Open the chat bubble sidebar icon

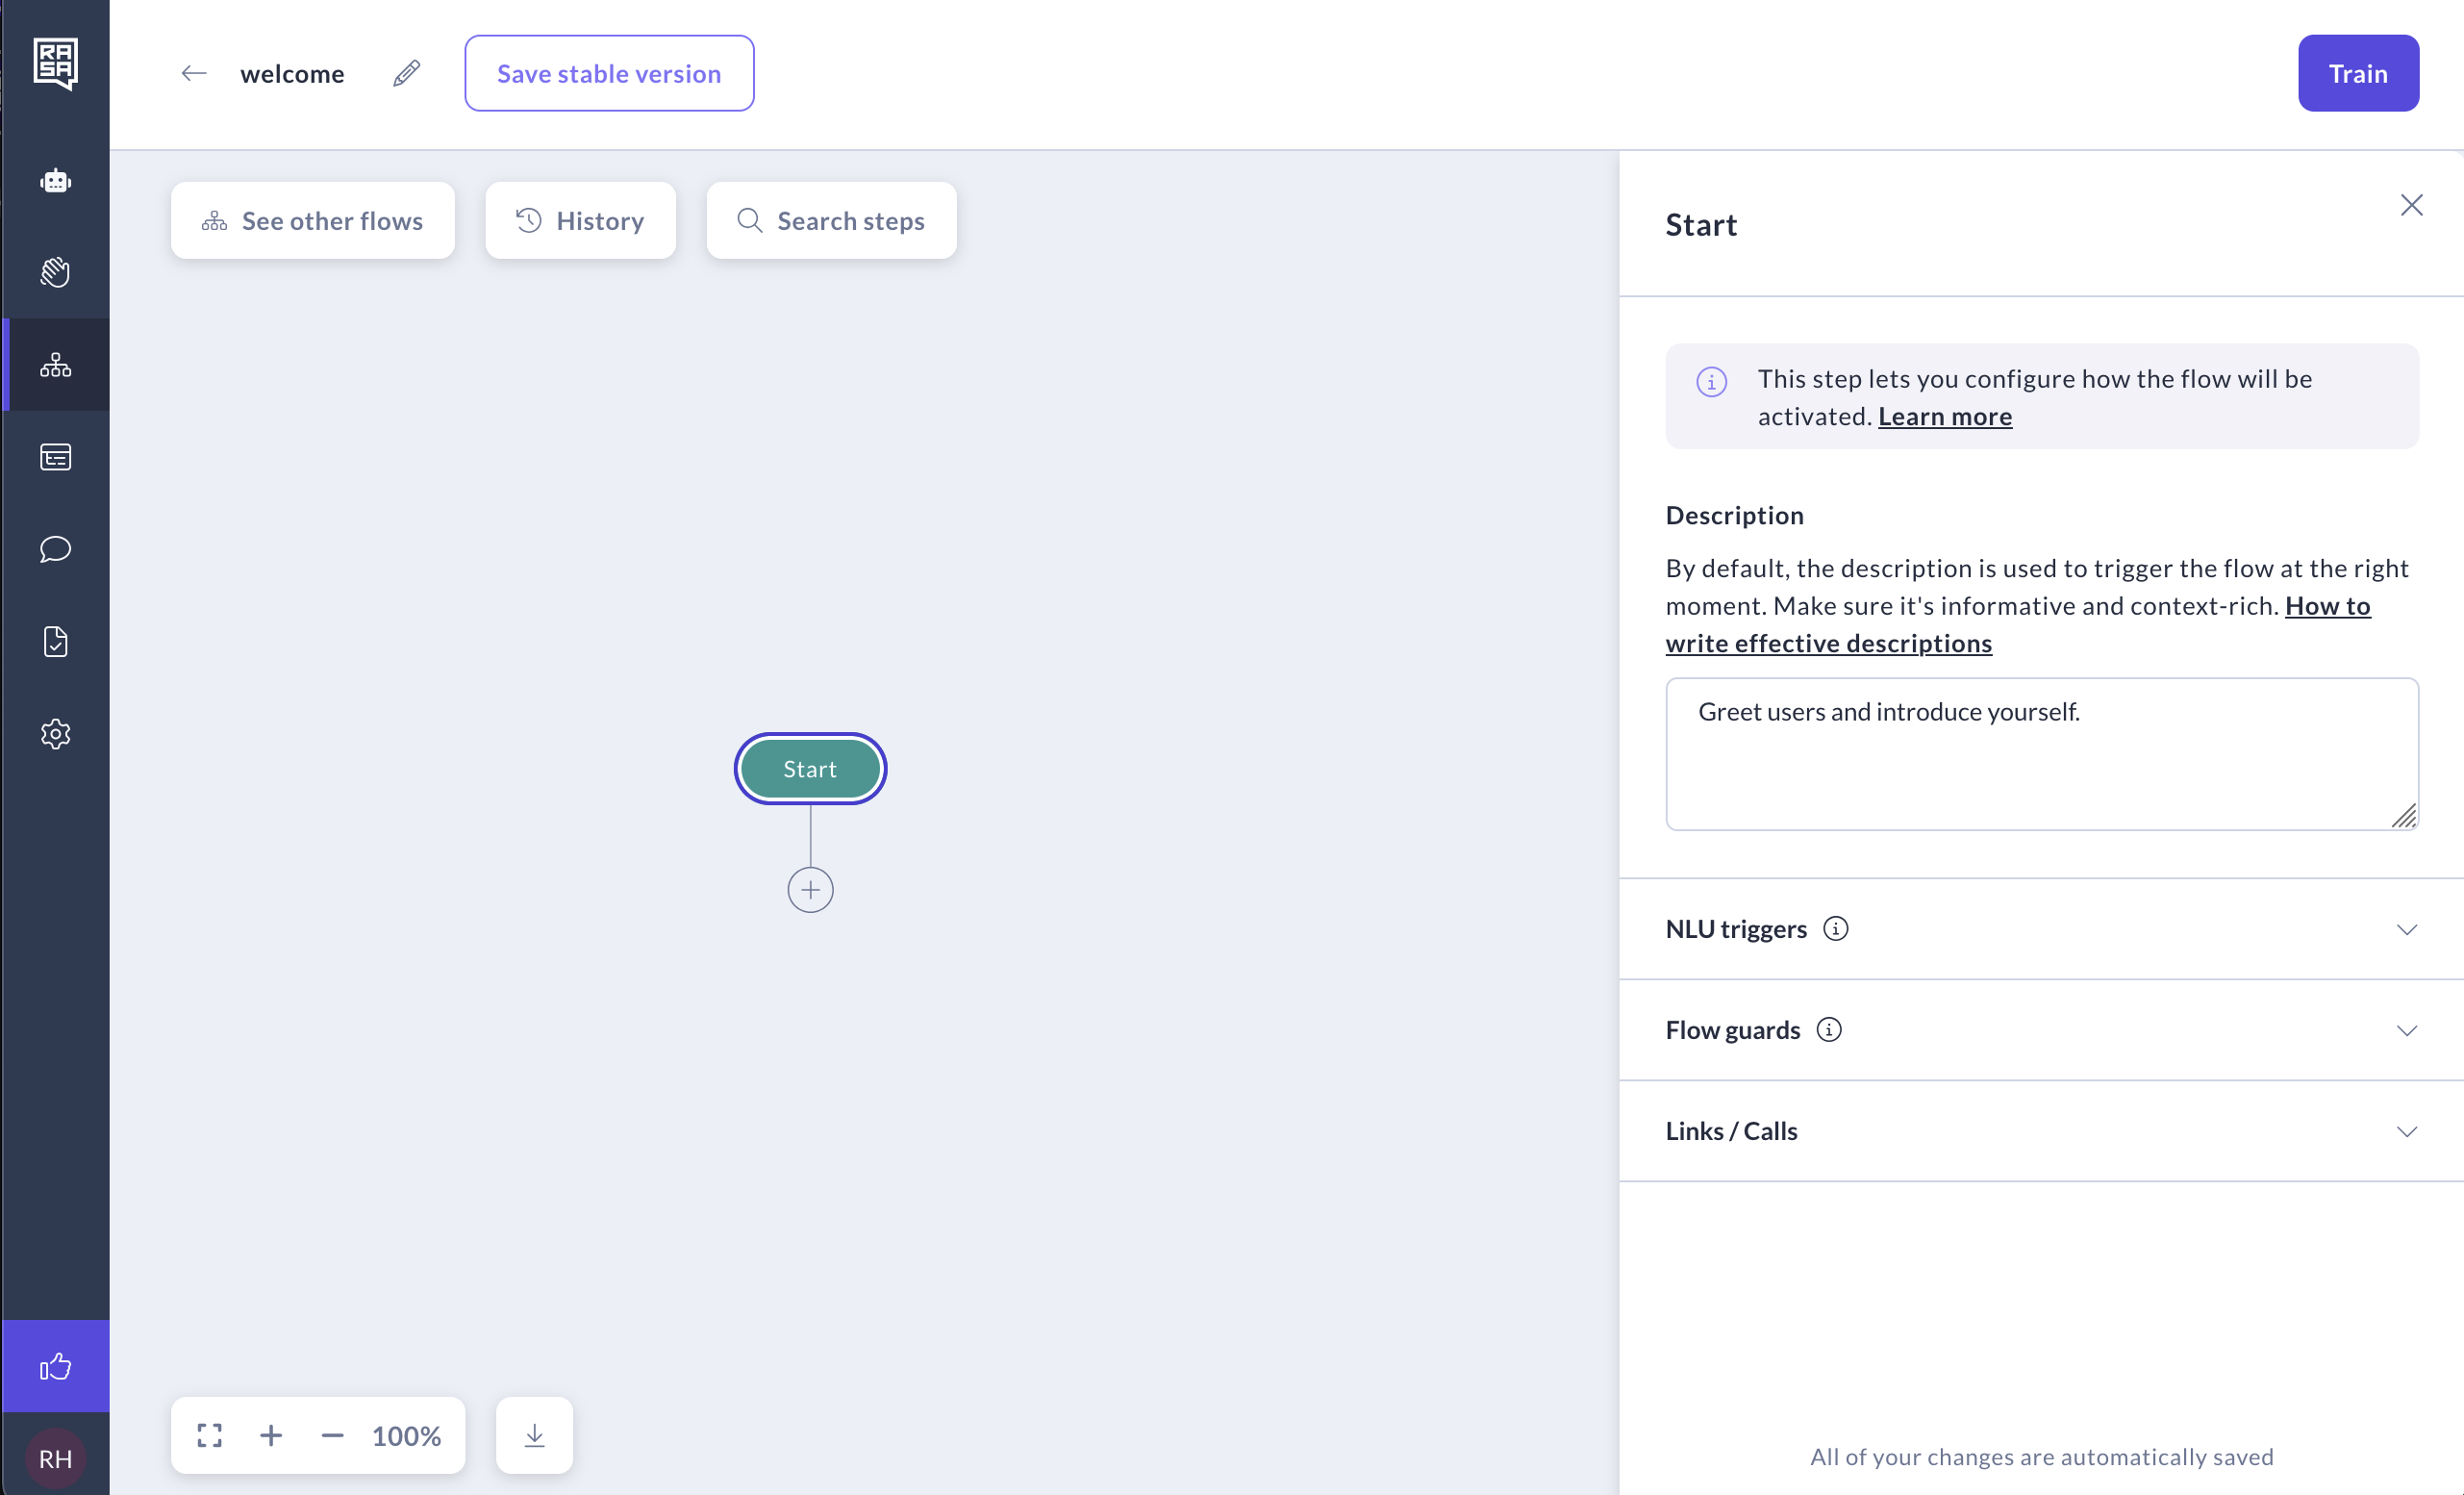[55, 549]
